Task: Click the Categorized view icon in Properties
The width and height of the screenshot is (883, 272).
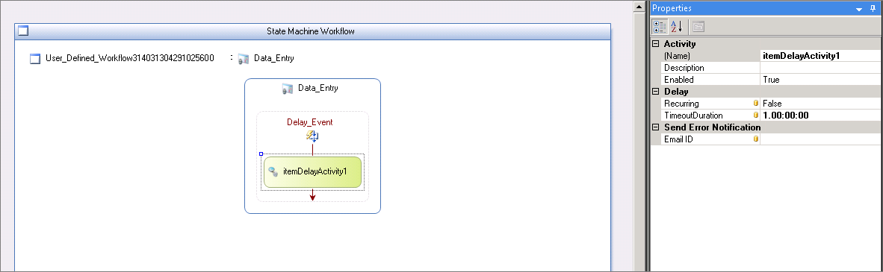Action: click(x=659, y=26)
